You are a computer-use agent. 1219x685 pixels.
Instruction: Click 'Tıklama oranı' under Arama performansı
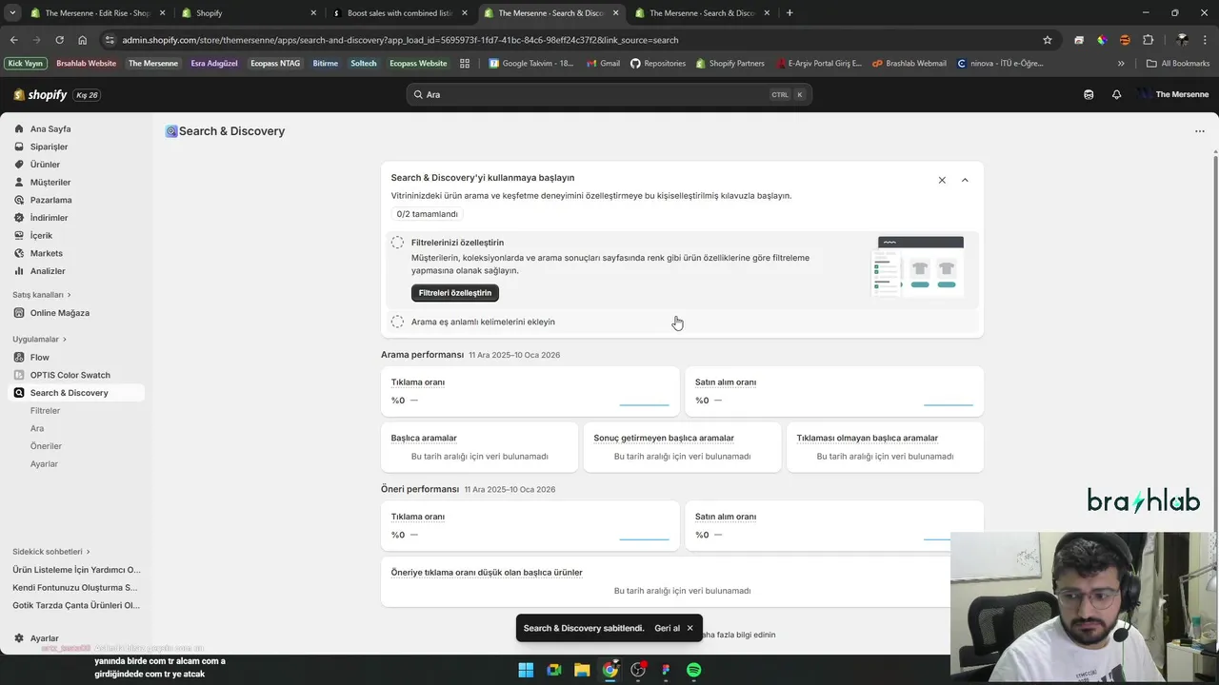tap(418, 382)
